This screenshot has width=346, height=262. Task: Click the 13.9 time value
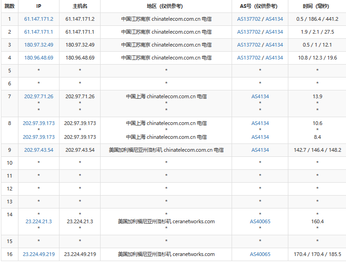pyautogui.click(x=317, y=96)
